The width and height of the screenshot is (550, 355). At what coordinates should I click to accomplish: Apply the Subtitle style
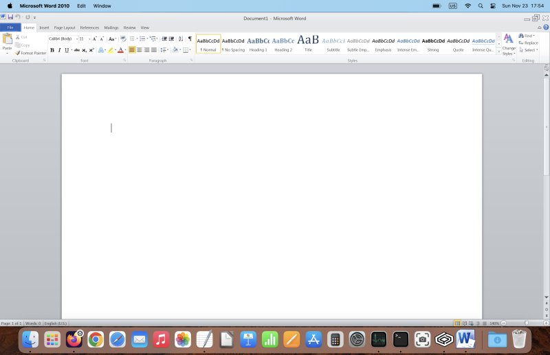(x=333, y=44)
